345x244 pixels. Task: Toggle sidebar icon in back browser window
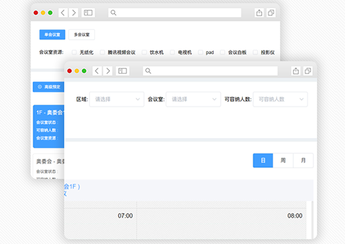click(x=88, y=13)
